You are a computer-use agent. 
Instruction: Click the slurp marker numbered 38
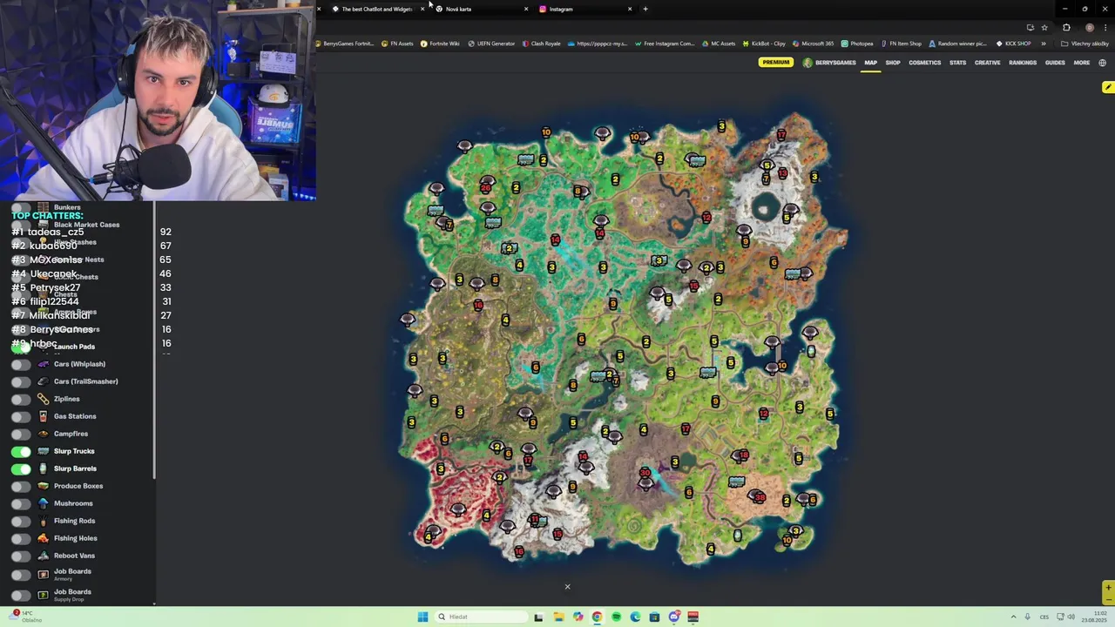pos(760,497)
